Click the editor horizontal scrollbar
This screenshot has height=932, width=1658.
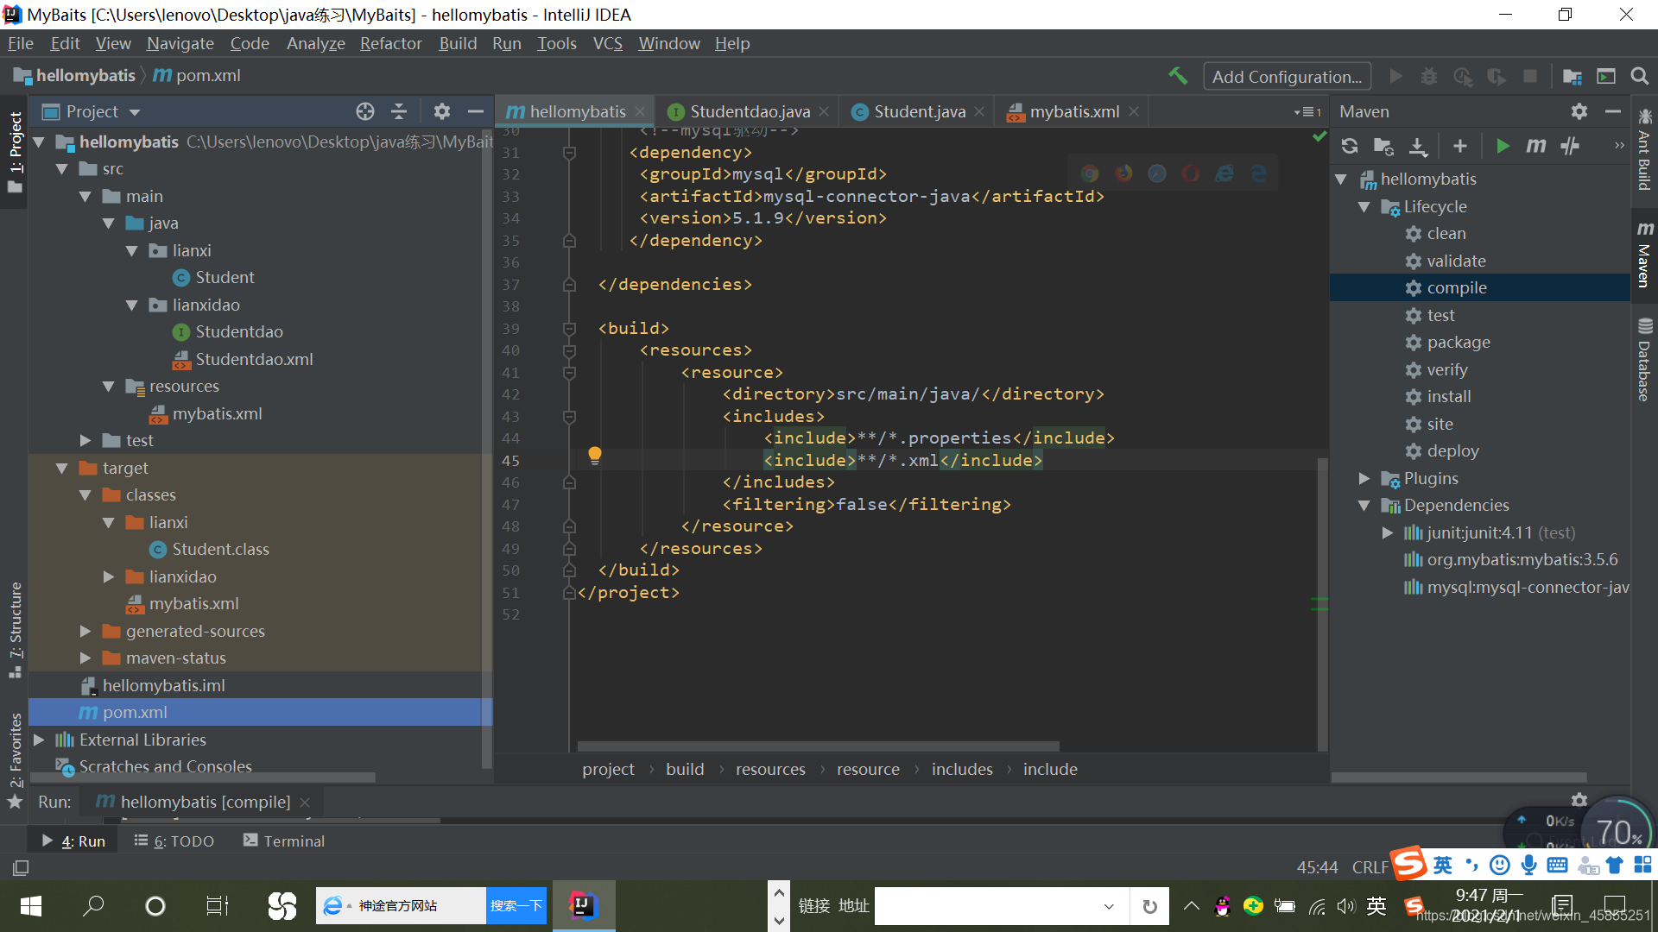click(818, 746)
